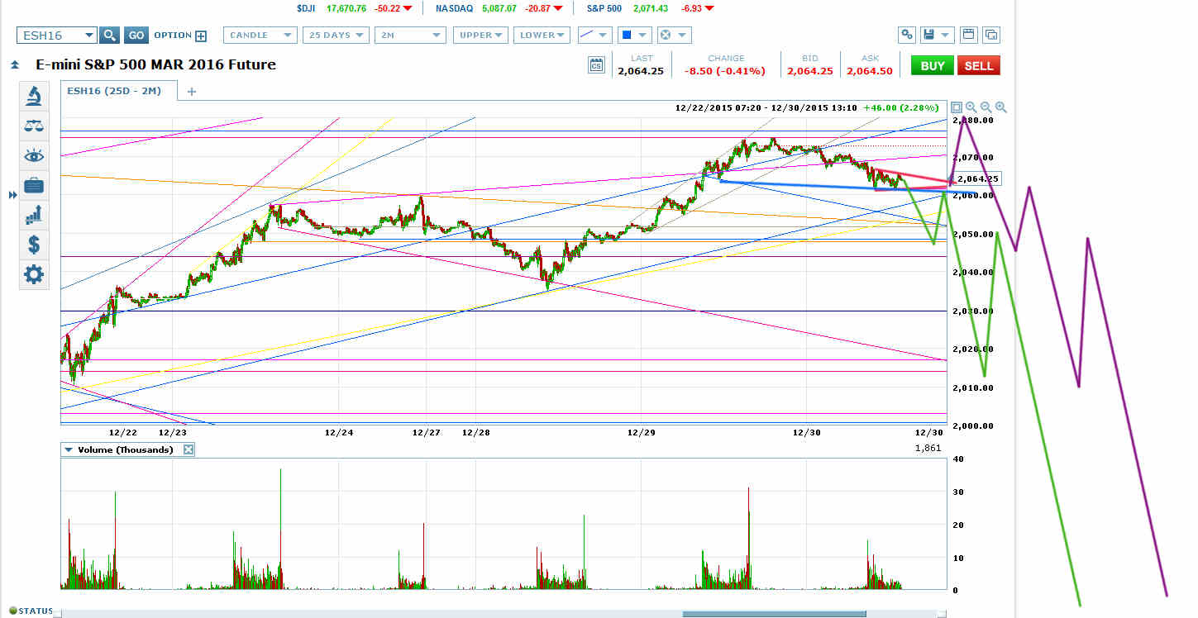Close the Volume (Thousands) panel with X
Image resolution: width=1198 pixels, height=618 pixels.
pos(188,449)
